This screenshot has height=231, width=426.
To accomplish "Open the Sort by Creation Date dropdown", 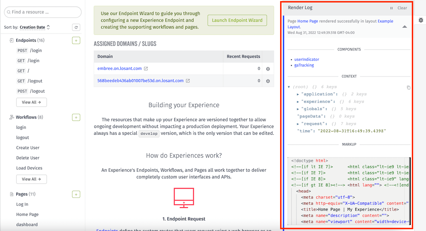I will 35,27.
